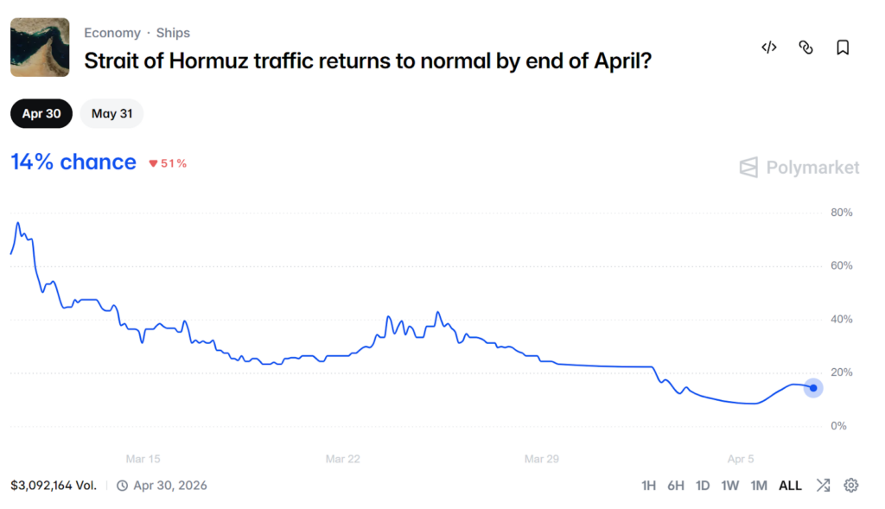Viewport: 885px width, 509px height.
Task: Open chart settings gear icon
Action: (851, 486)
